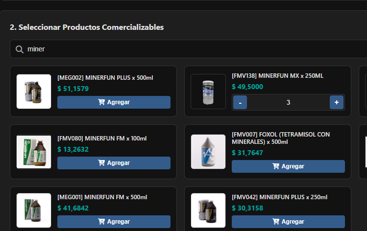Image resolution: width=367 pixels, height=231 pixels.
Task: Open MINERFUN PLUS x 250ml product image
Action: (x=208, y=210)
